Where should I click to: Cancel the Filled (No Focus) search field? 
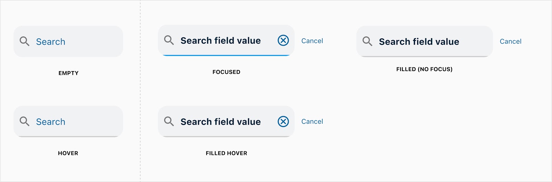(x=511, y=42)
